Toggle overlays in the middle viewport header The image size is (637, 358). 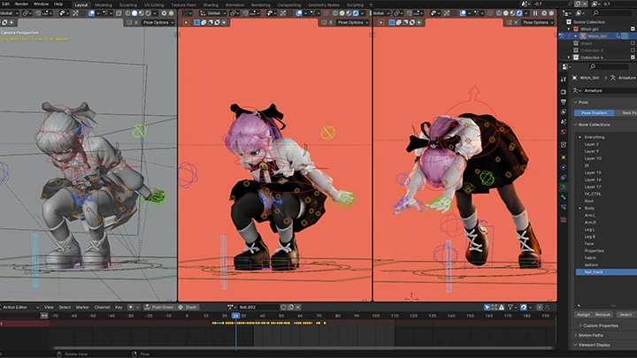point(299,13)
